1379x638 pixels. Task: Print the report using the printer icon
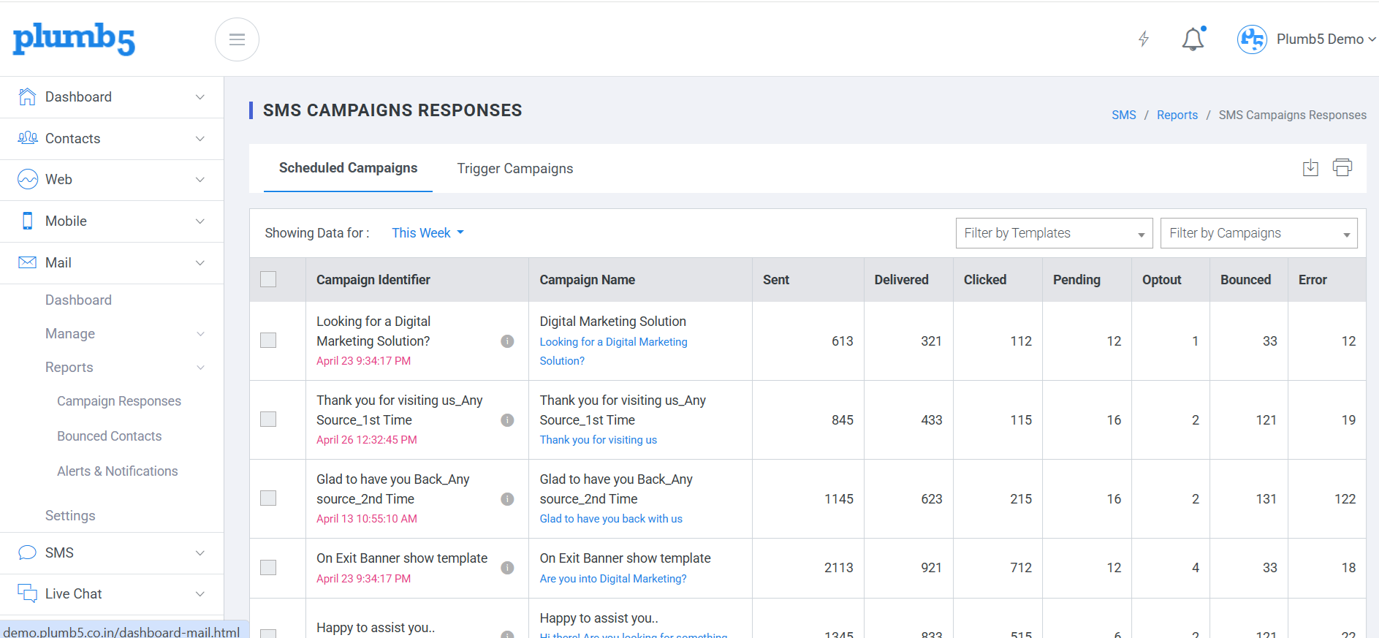point(1342,167)
